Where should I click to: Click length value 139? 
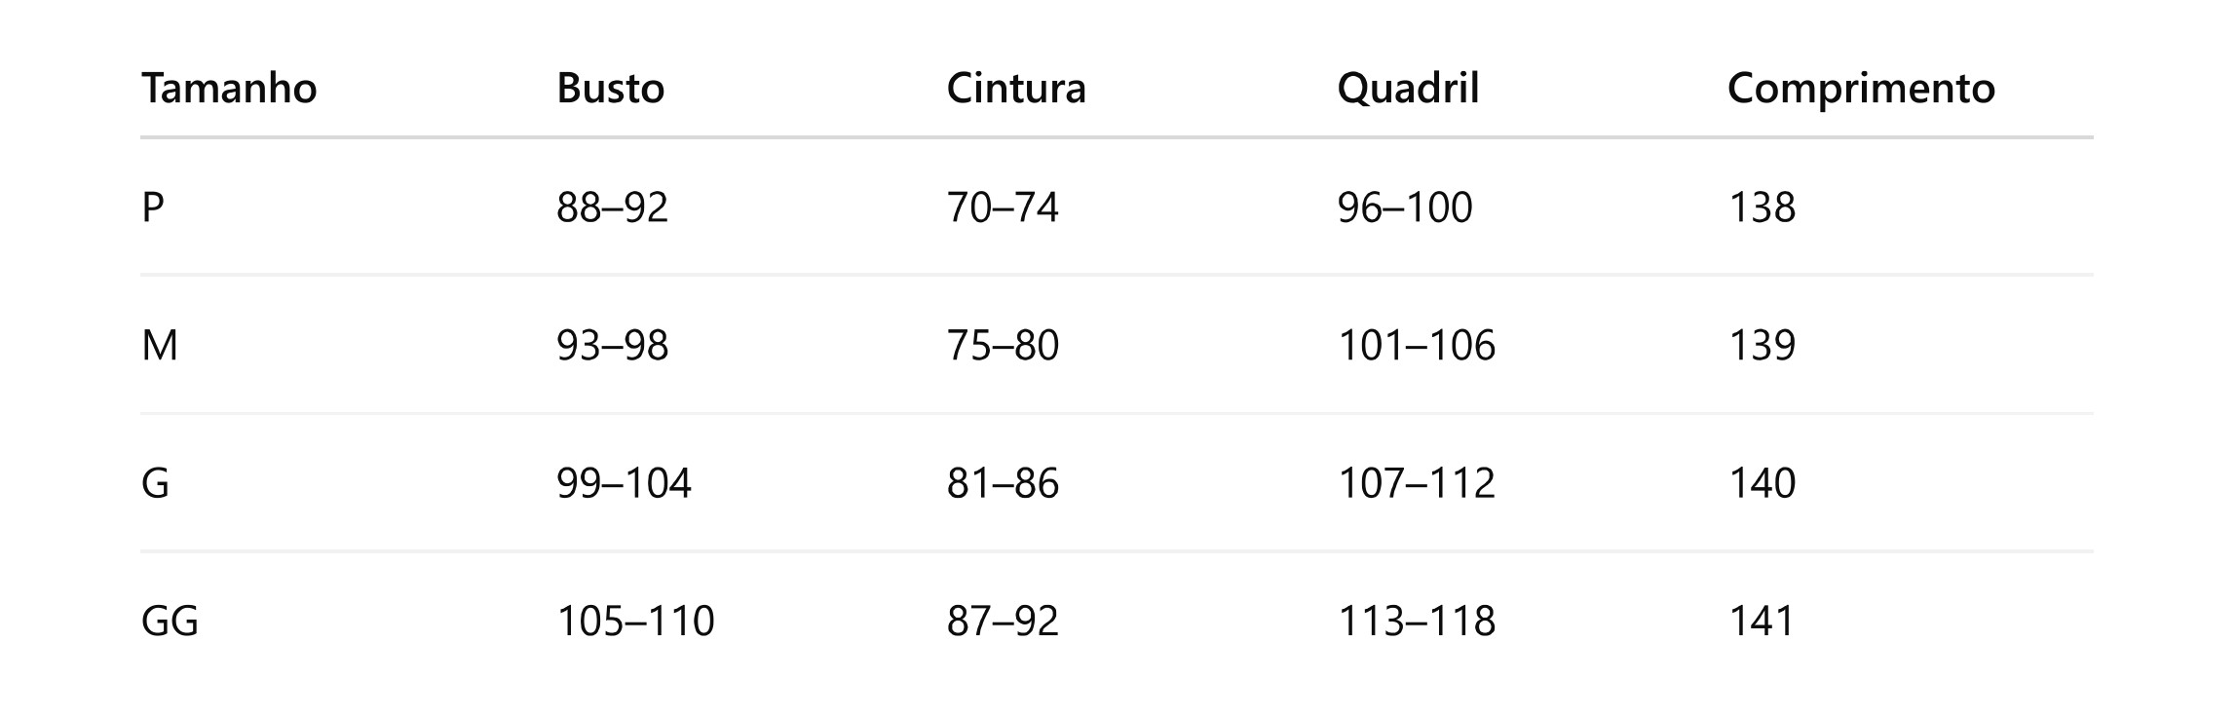coord(1762,346)
